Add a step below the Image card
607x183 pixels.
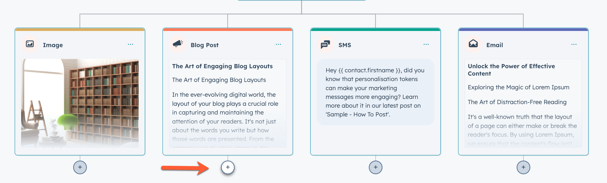[x=80, y=167]
